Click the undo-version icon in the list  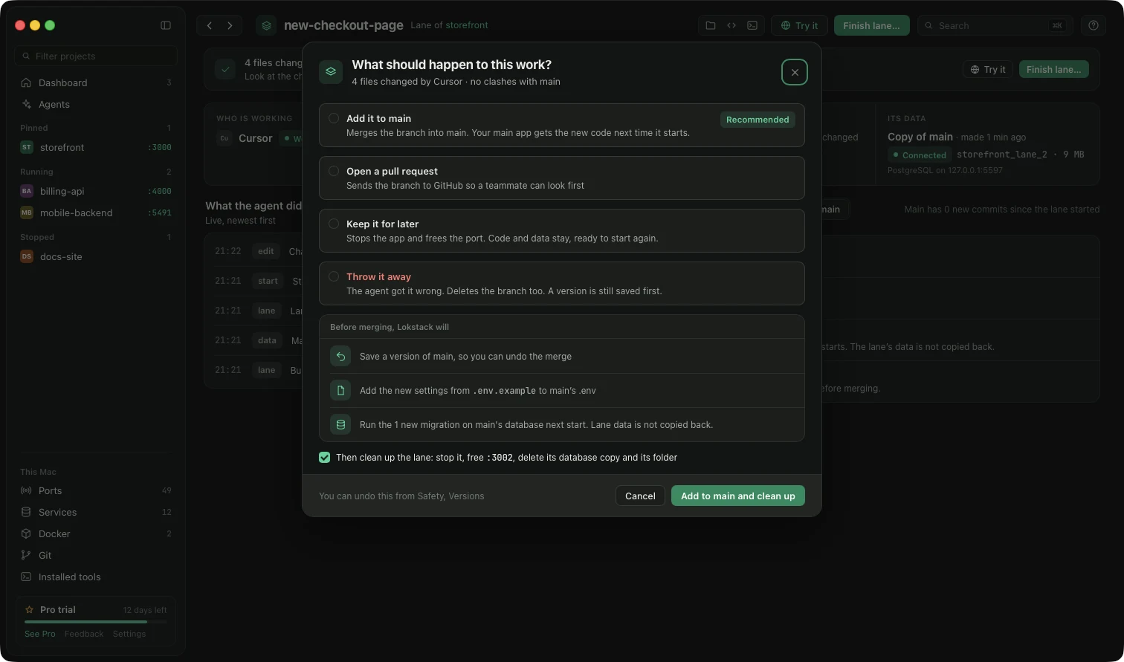[x=340, y=356]
